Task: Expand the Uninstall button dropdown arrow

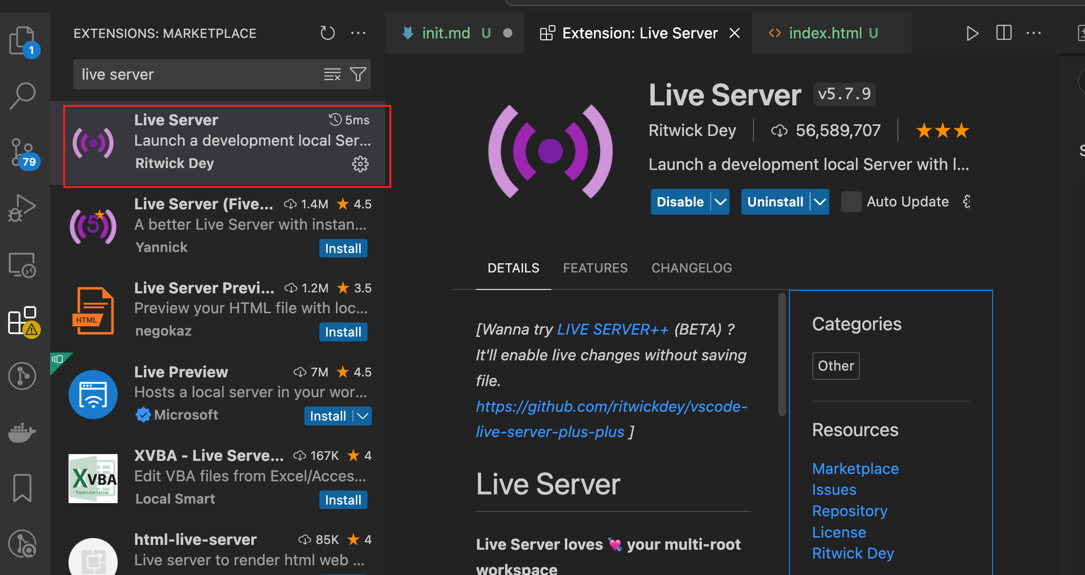Action: [x=820, y=202]
